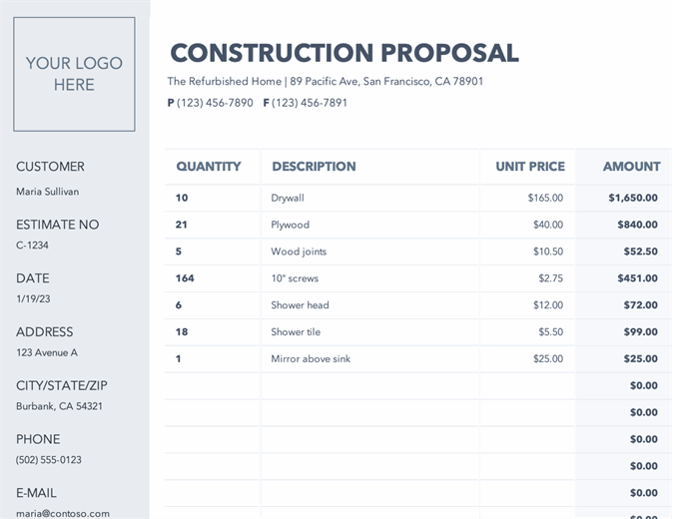Select the address 123 Avenue A
The width and height of the screenshot is (674, 519).
coord(47,352)
